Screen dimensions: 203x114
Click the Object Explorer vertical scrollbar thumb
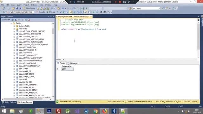[x=53, y=31]
